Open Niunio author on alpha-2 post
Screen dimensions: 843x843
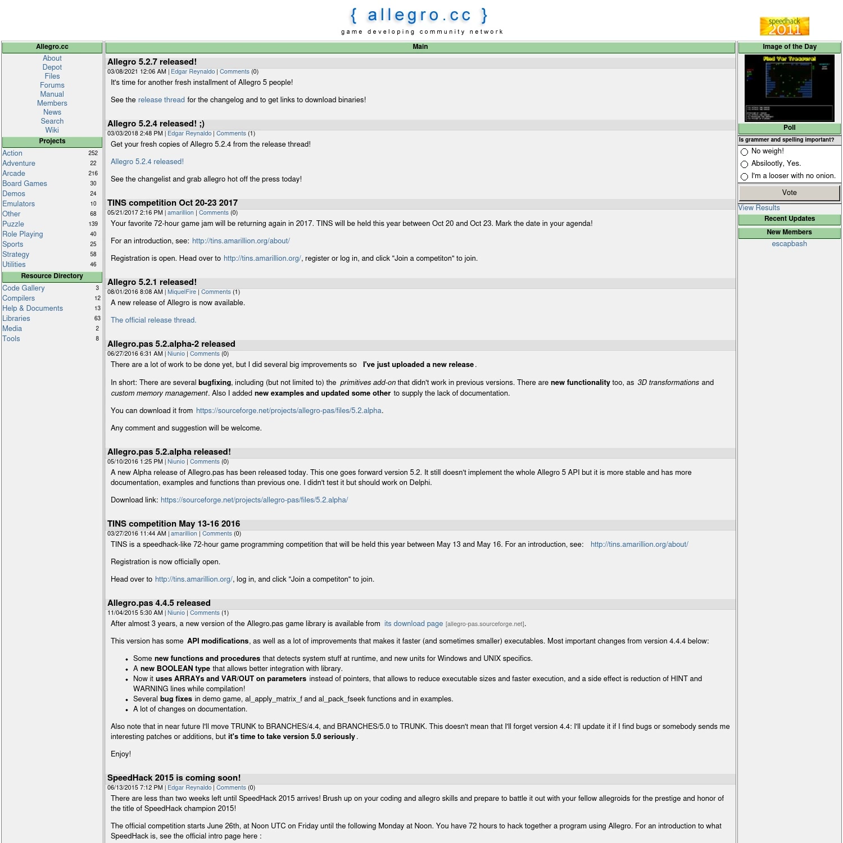click(176, 354)
